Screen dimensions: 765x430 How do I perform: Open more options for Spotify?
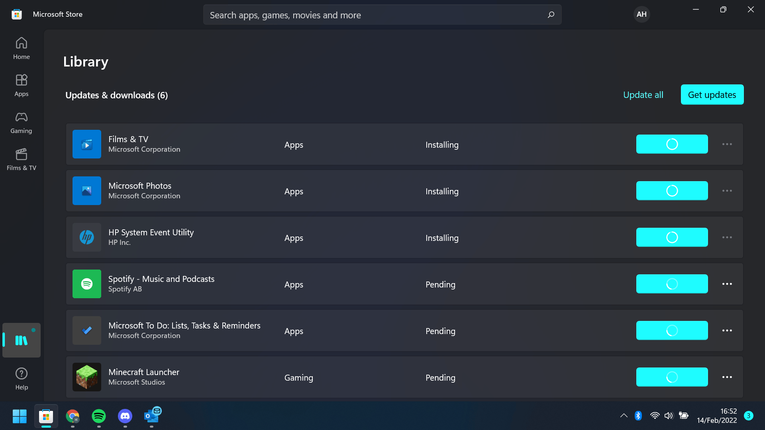click(727, 284)
